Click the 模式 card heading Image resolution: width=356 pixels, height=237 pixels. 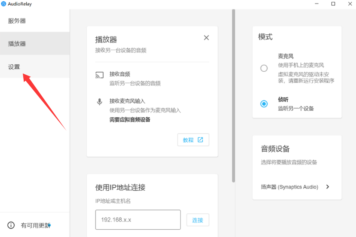click(x=265, y=37)
